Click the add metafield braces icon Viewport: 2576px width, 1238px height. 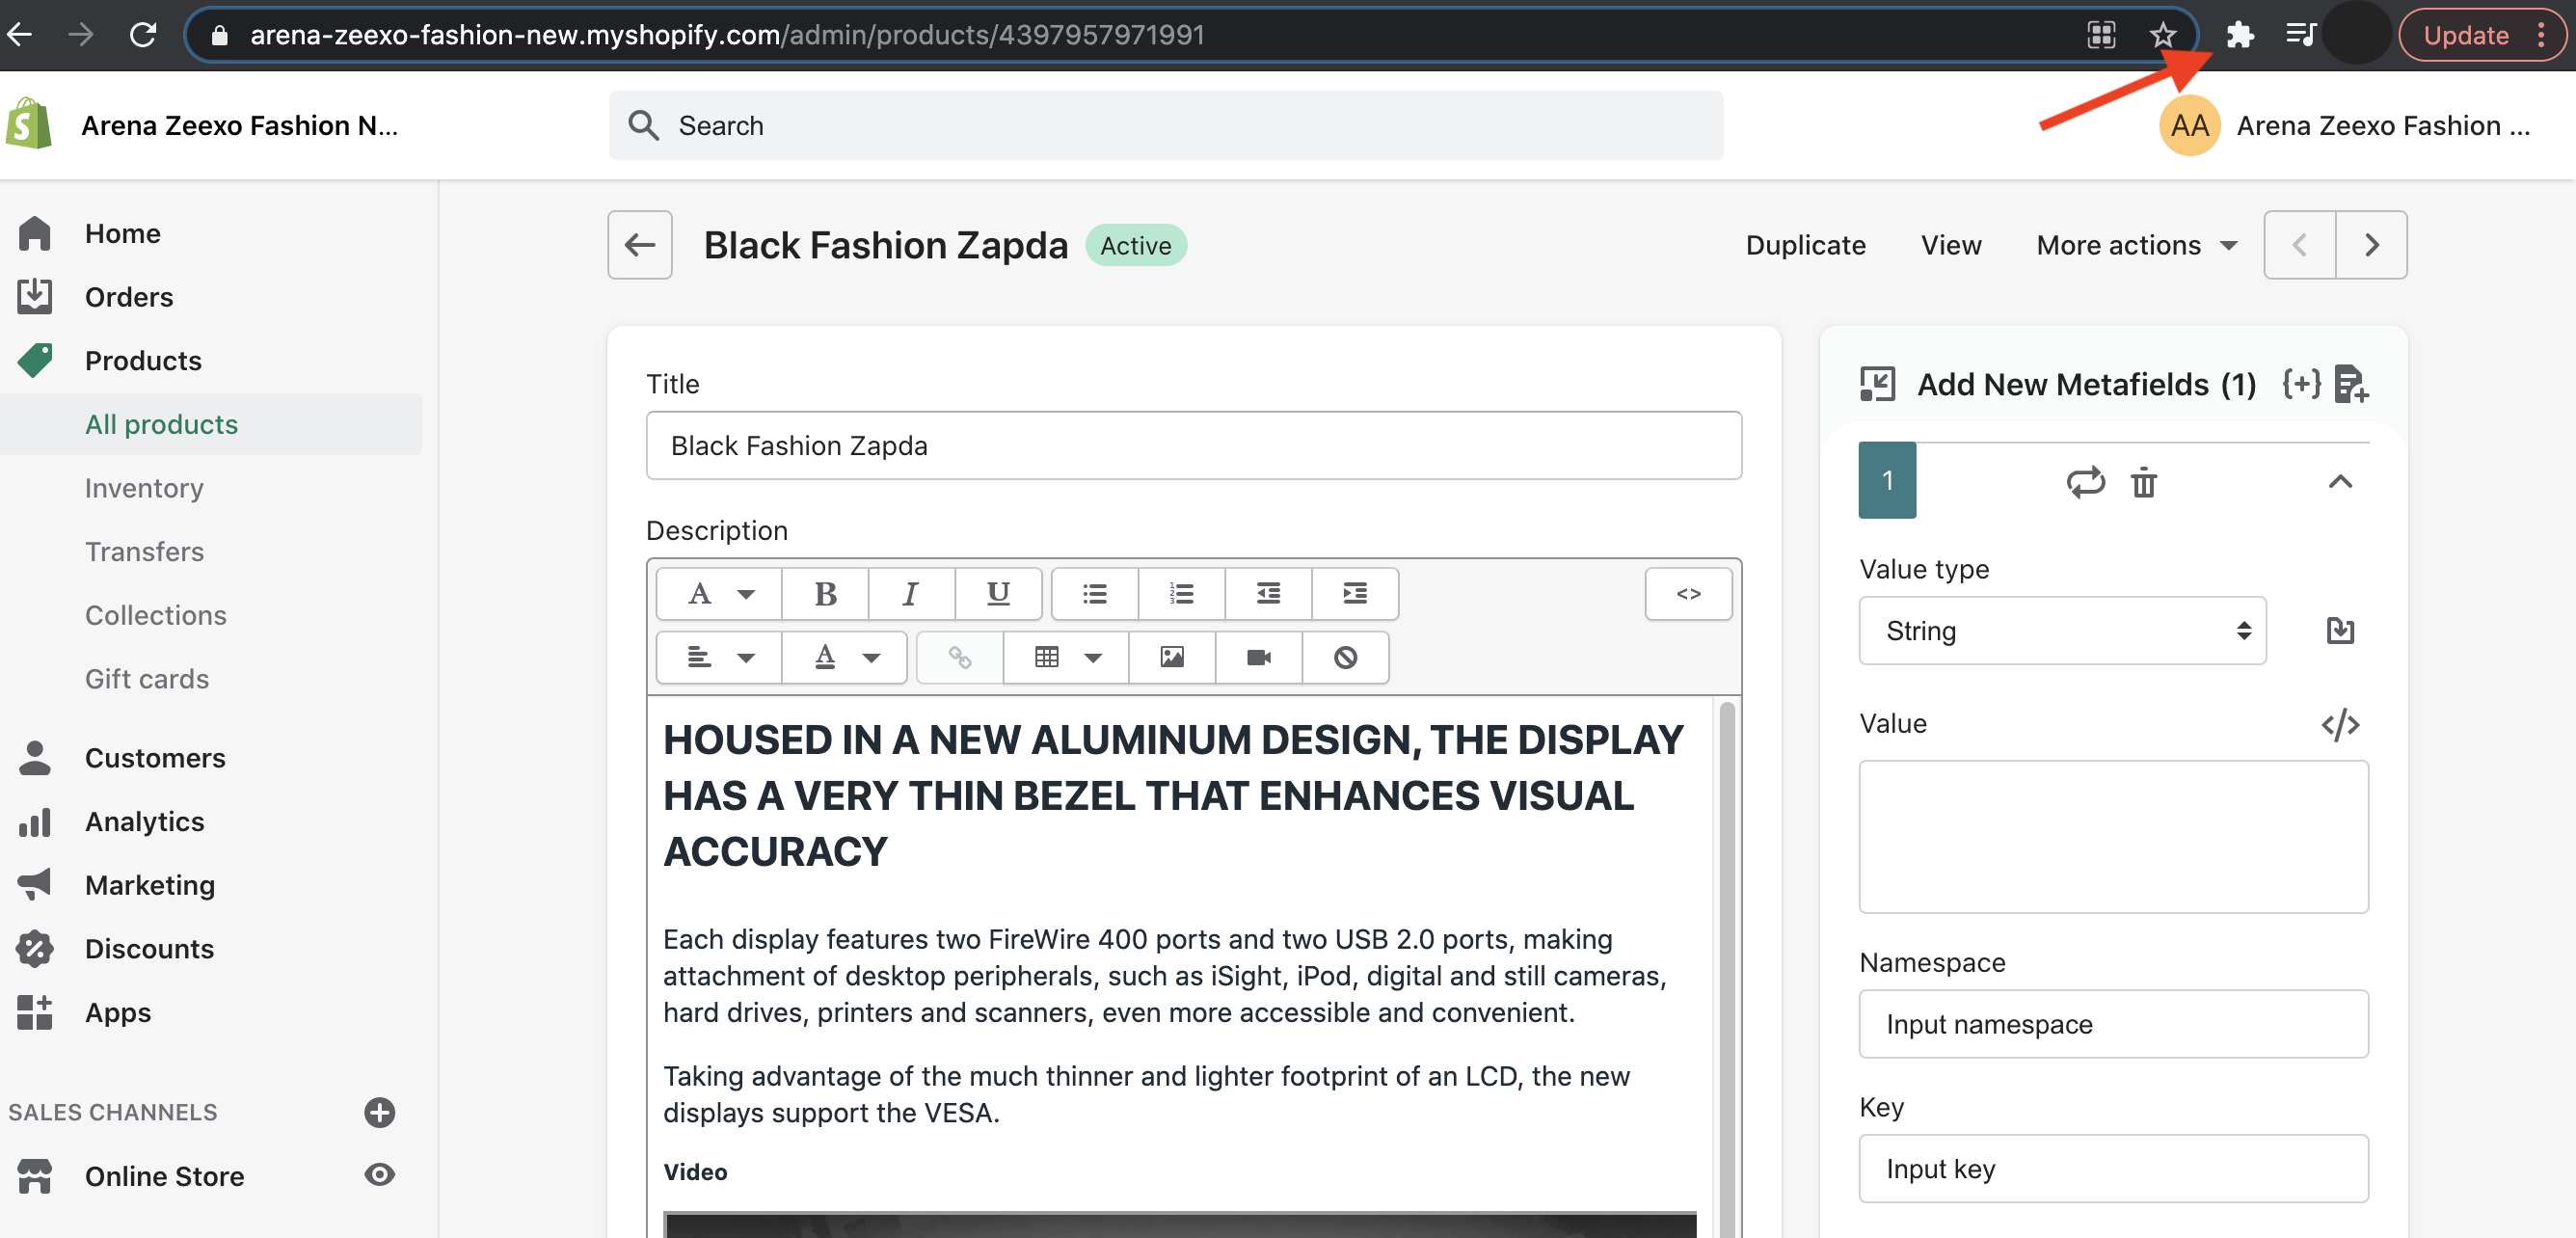(x=2301, y=384)
